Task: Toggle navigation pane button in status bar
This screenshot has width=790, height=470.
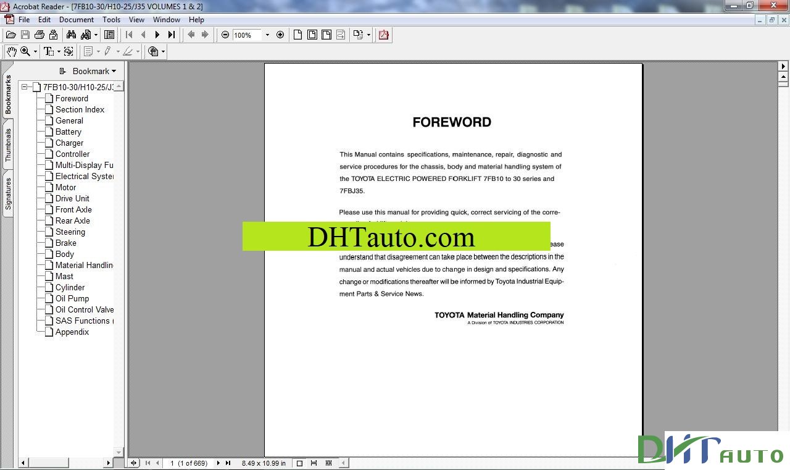Action: pyautogui.click(x=134, y=463)
